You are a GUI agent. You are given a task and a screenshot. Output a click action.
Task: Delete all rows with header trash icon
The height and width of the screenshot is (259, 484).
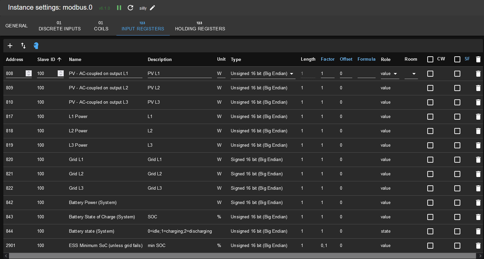478,59
